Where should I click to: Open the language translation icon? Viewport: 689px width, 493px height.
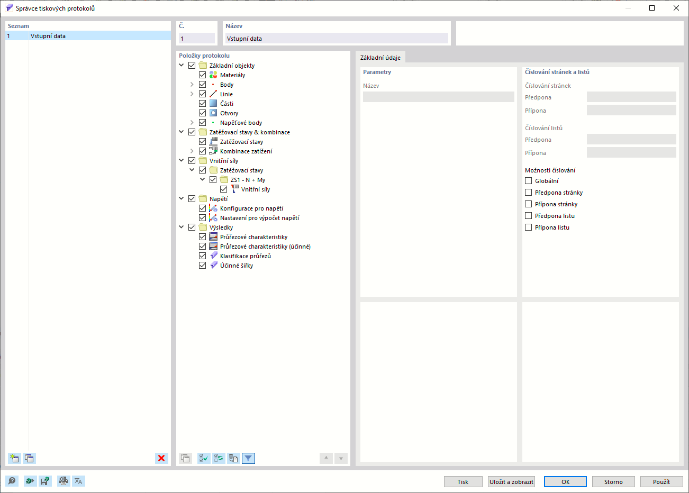78,481
